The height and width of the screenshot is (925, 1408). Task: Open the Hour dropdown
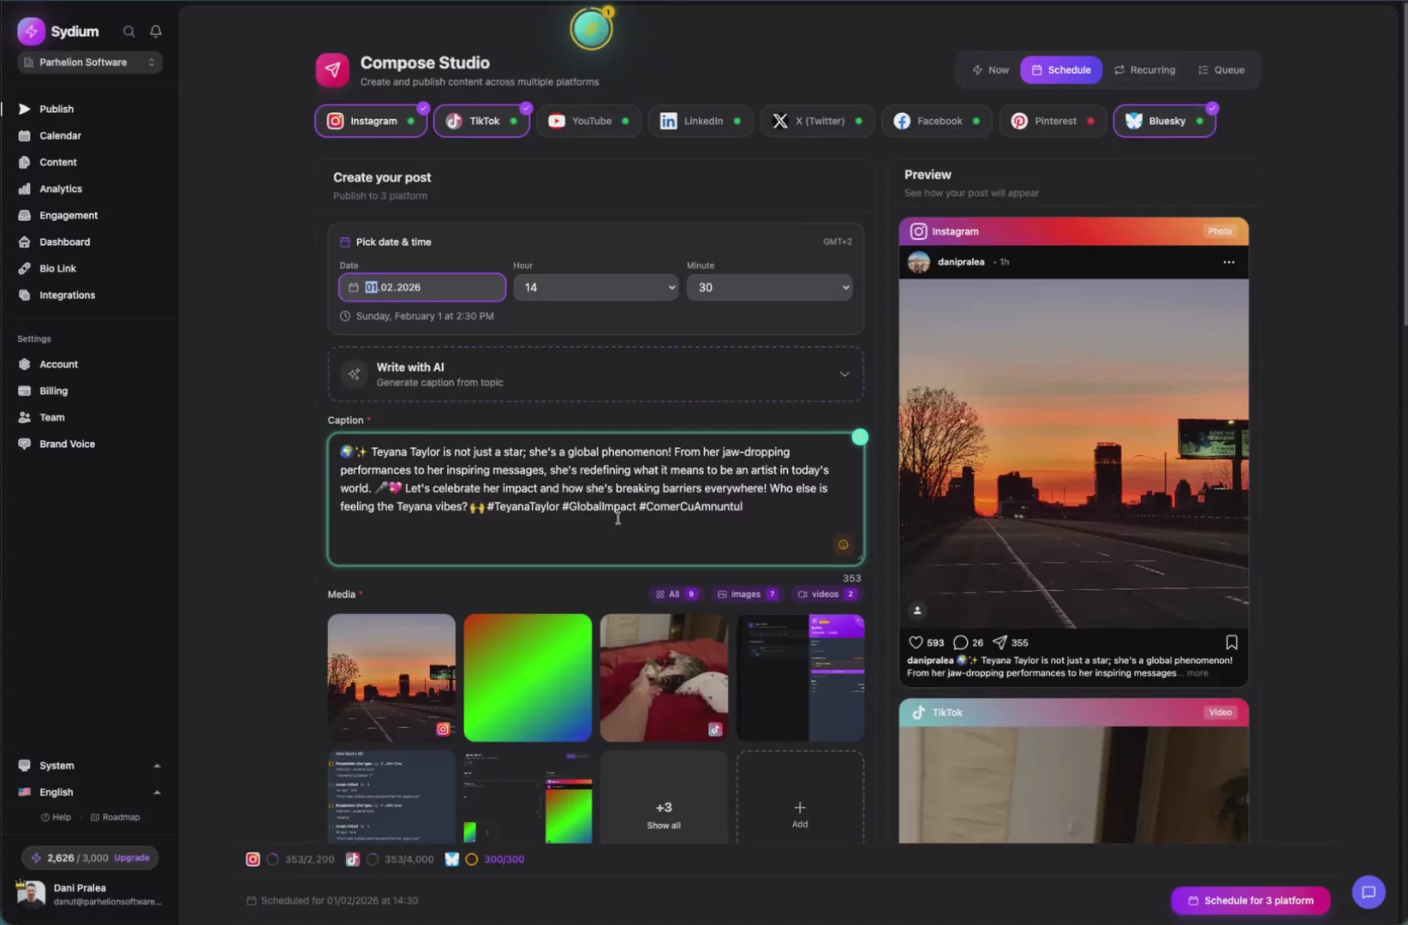[595, 287]
